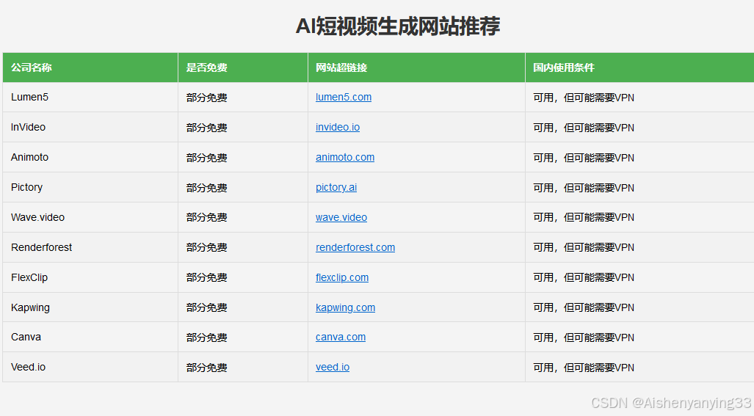Select the VPN condition in the InVideo row

(x=584, y=128)
